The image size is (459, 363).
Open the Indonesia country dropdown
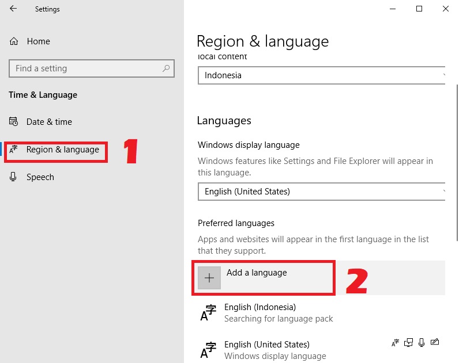(323, 75)
